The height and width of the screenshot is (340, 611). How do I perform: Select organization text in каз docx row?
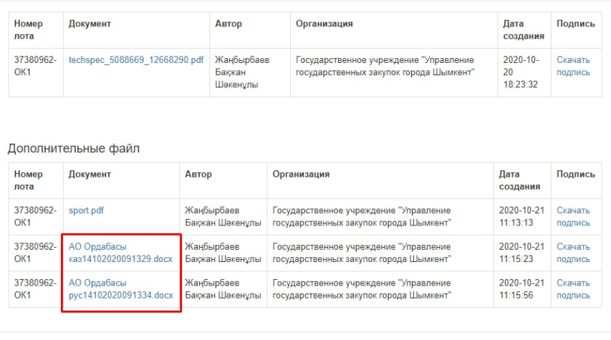click(362, 253)
